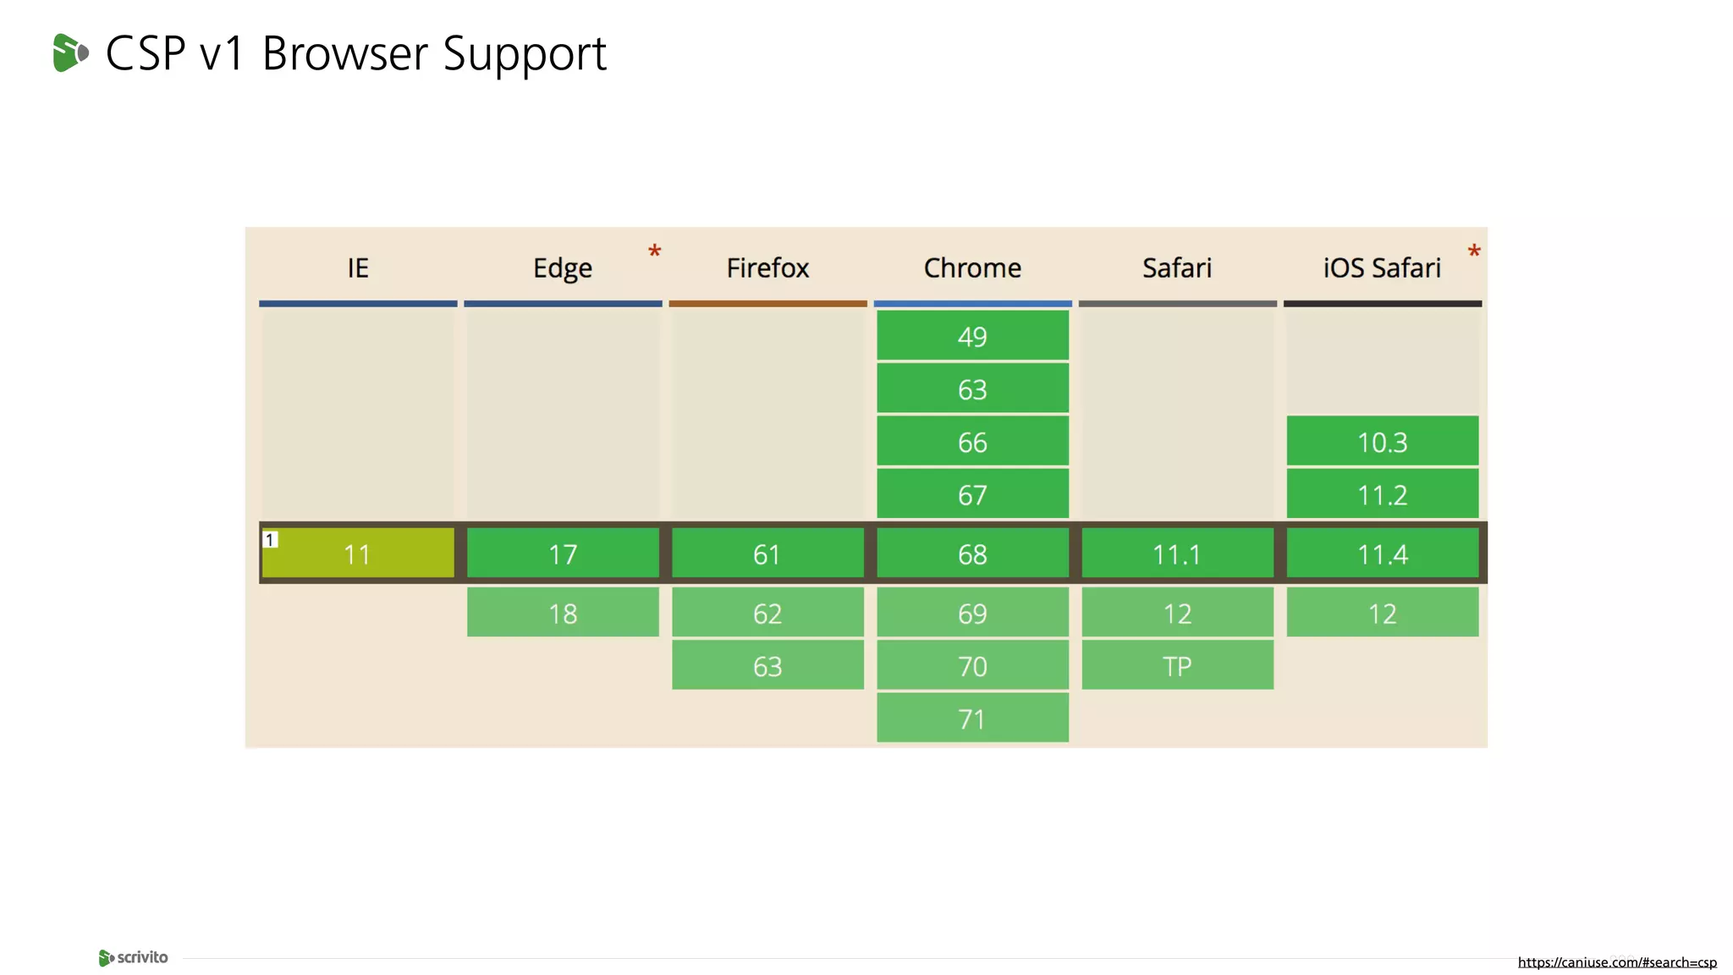Select the IE column header
This screenshot has height=975, width=1733.
[x=358, y=268]
